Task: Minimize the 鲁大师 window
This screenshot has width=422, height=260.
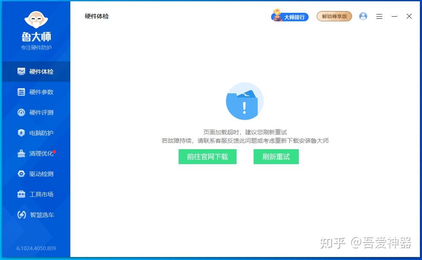Action: 395,17
